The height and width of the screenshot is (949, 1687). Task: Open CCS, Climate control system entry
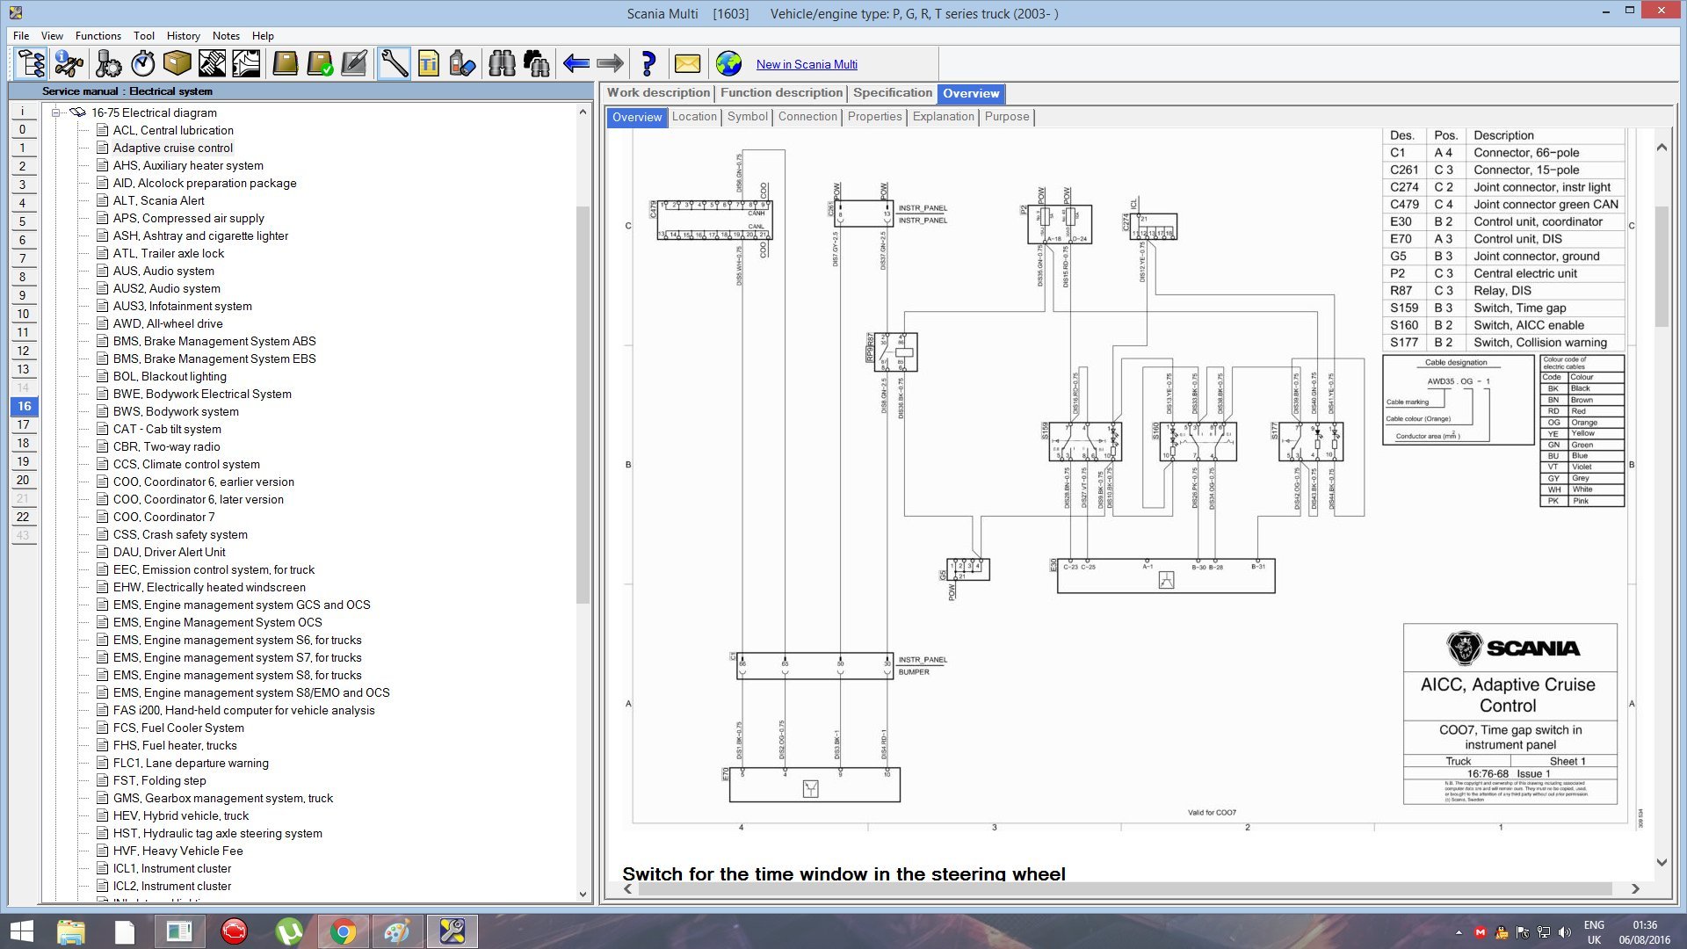[186, 464]
